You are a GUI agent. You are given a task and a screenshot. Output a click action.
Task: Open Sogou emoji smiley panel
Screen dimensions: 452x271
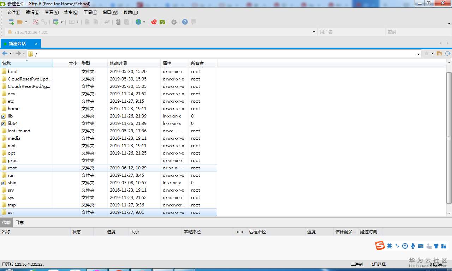coord(405,246)
